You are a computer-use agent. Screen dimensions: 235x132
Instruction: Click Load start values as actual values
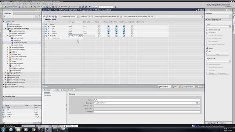(135, 16)
